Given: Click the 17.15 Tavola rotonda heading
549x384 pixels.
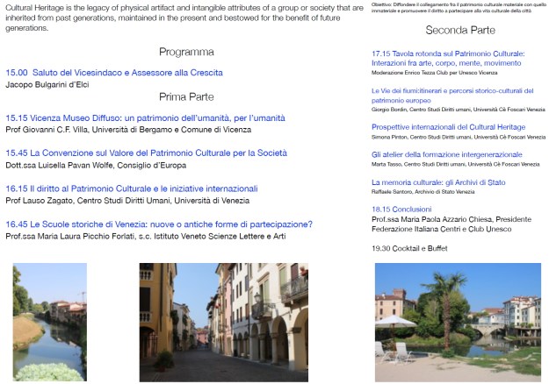Looking at the screenshot, I should 448,59.
